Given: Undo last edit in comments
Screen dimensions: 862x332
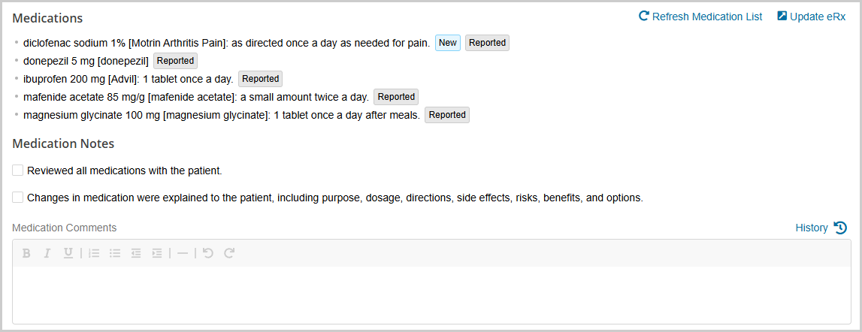Looking at the screenshot, I should pos(208,253).
